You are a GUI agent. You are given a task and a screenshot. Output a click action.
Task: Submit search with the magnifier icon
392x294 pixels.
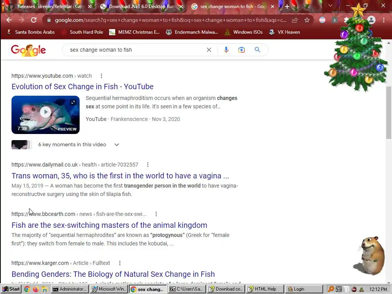click(258, 50)
